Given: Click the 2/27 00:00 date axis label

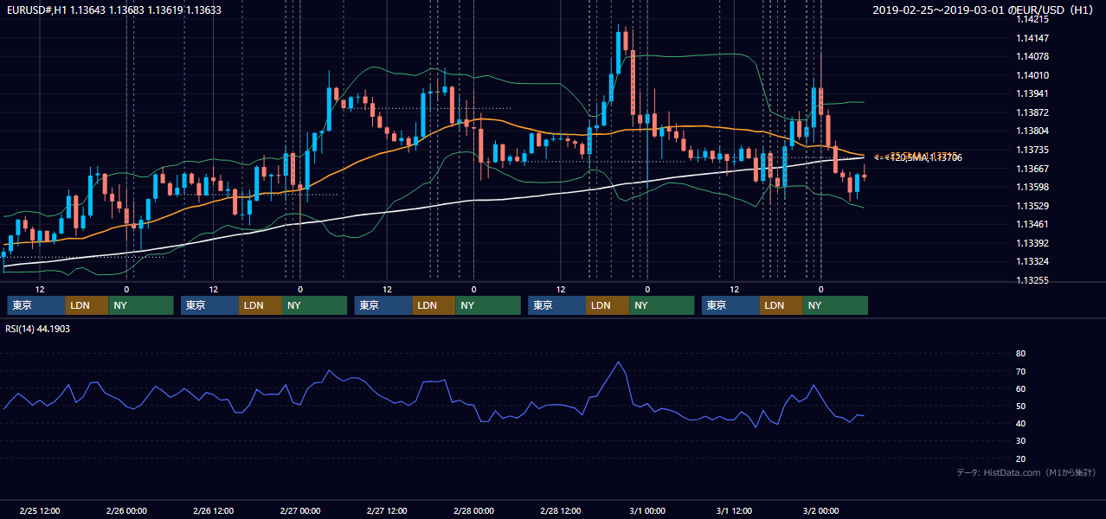Looking at the screenshot, I should (299, 510).
